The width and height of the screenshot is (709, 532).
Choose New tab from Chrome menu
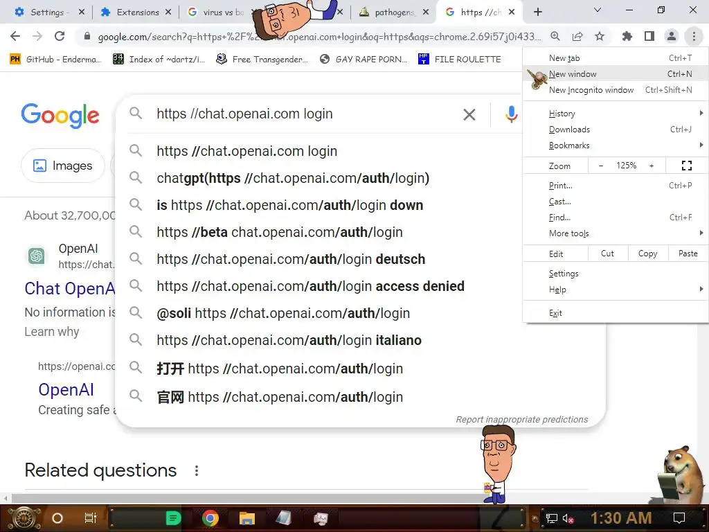(616, 58)
